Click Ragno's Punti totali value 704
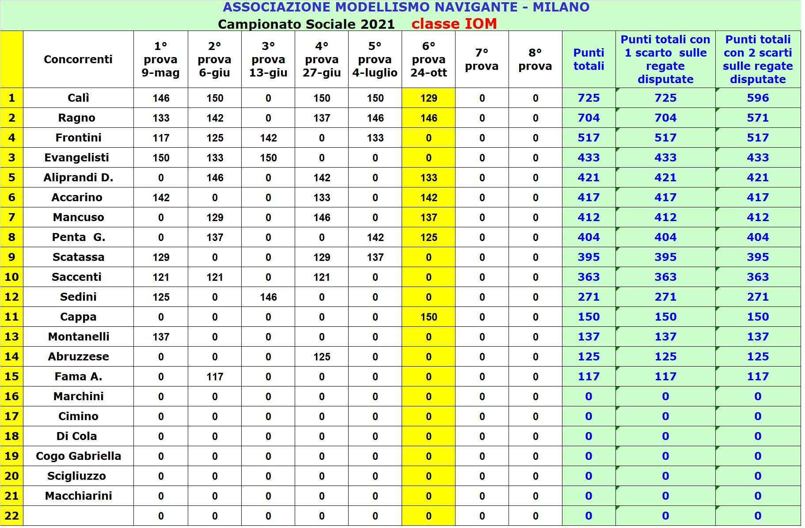 (x=589, y=118)
